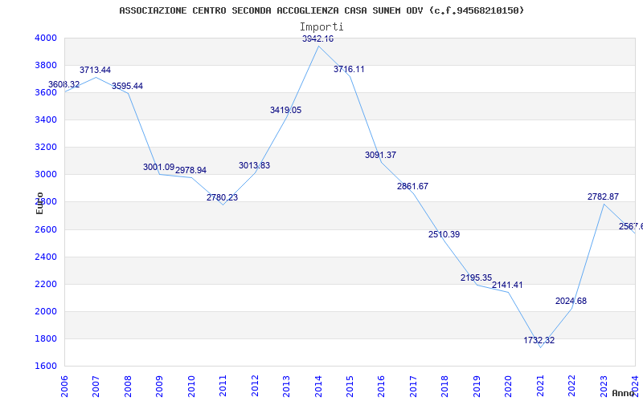Click the x-axis year 2021
Viewport: 643px width, 401px height.
point(540,387)
